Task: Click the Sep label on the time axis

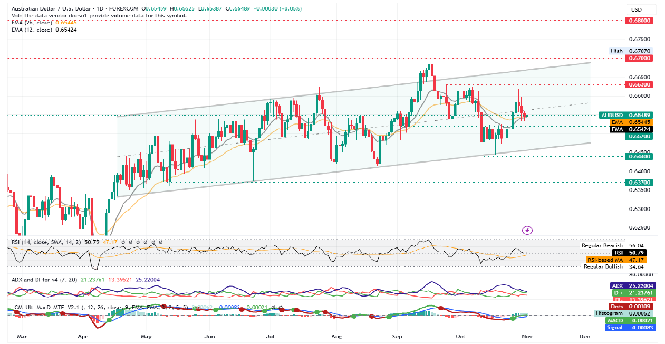Action: point(398,336)
